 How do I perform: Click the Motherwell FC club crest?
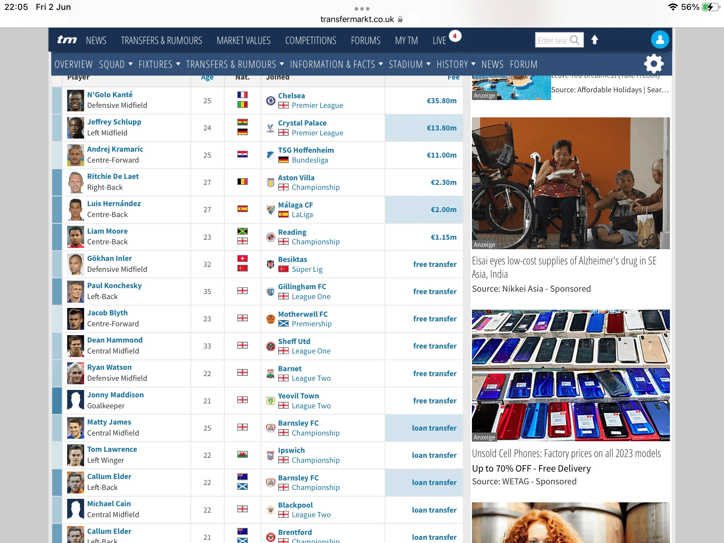tap(271, 319)
